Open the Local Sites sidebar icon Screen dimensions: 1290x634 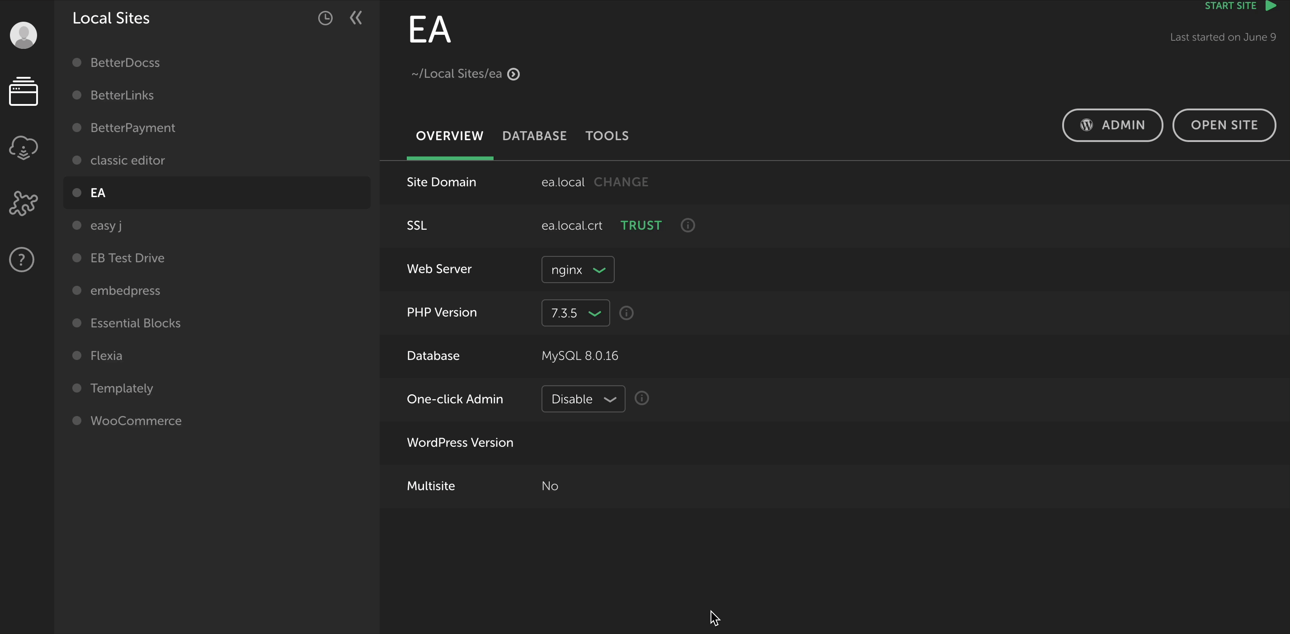[x=24, y=92]
